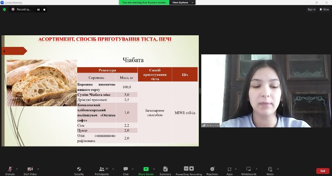Pause the recording from the bottom toolbar
Viewport: 332px width, 176px height.
pos(186,169)
